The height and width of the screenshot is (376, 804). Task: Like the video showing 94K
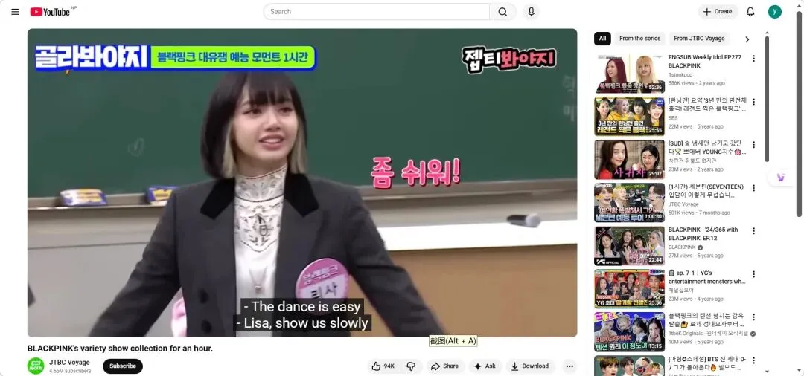tap(383, 366)
